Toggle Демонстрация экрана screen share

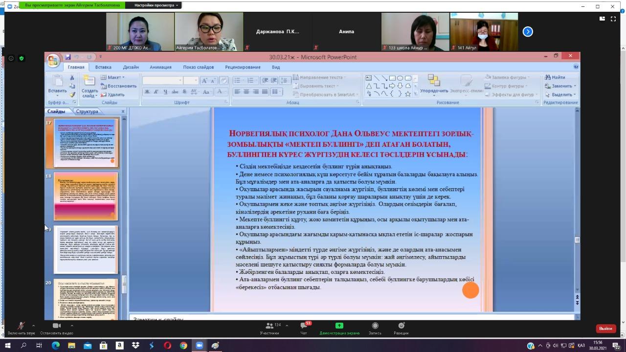click(x=339, y=328)
